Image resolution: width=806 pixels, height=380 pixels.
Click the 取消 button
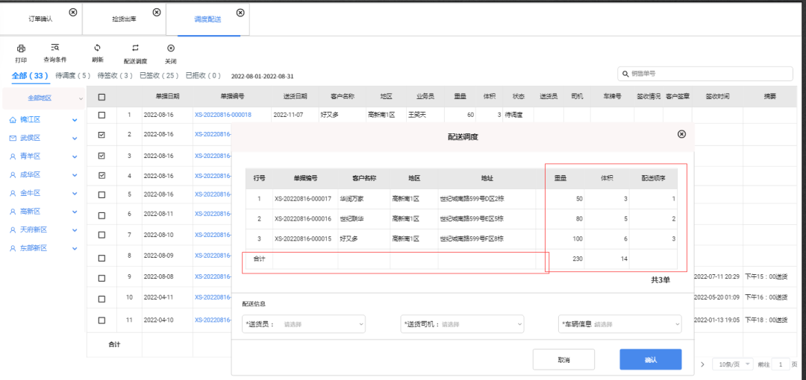coord(563,360)
